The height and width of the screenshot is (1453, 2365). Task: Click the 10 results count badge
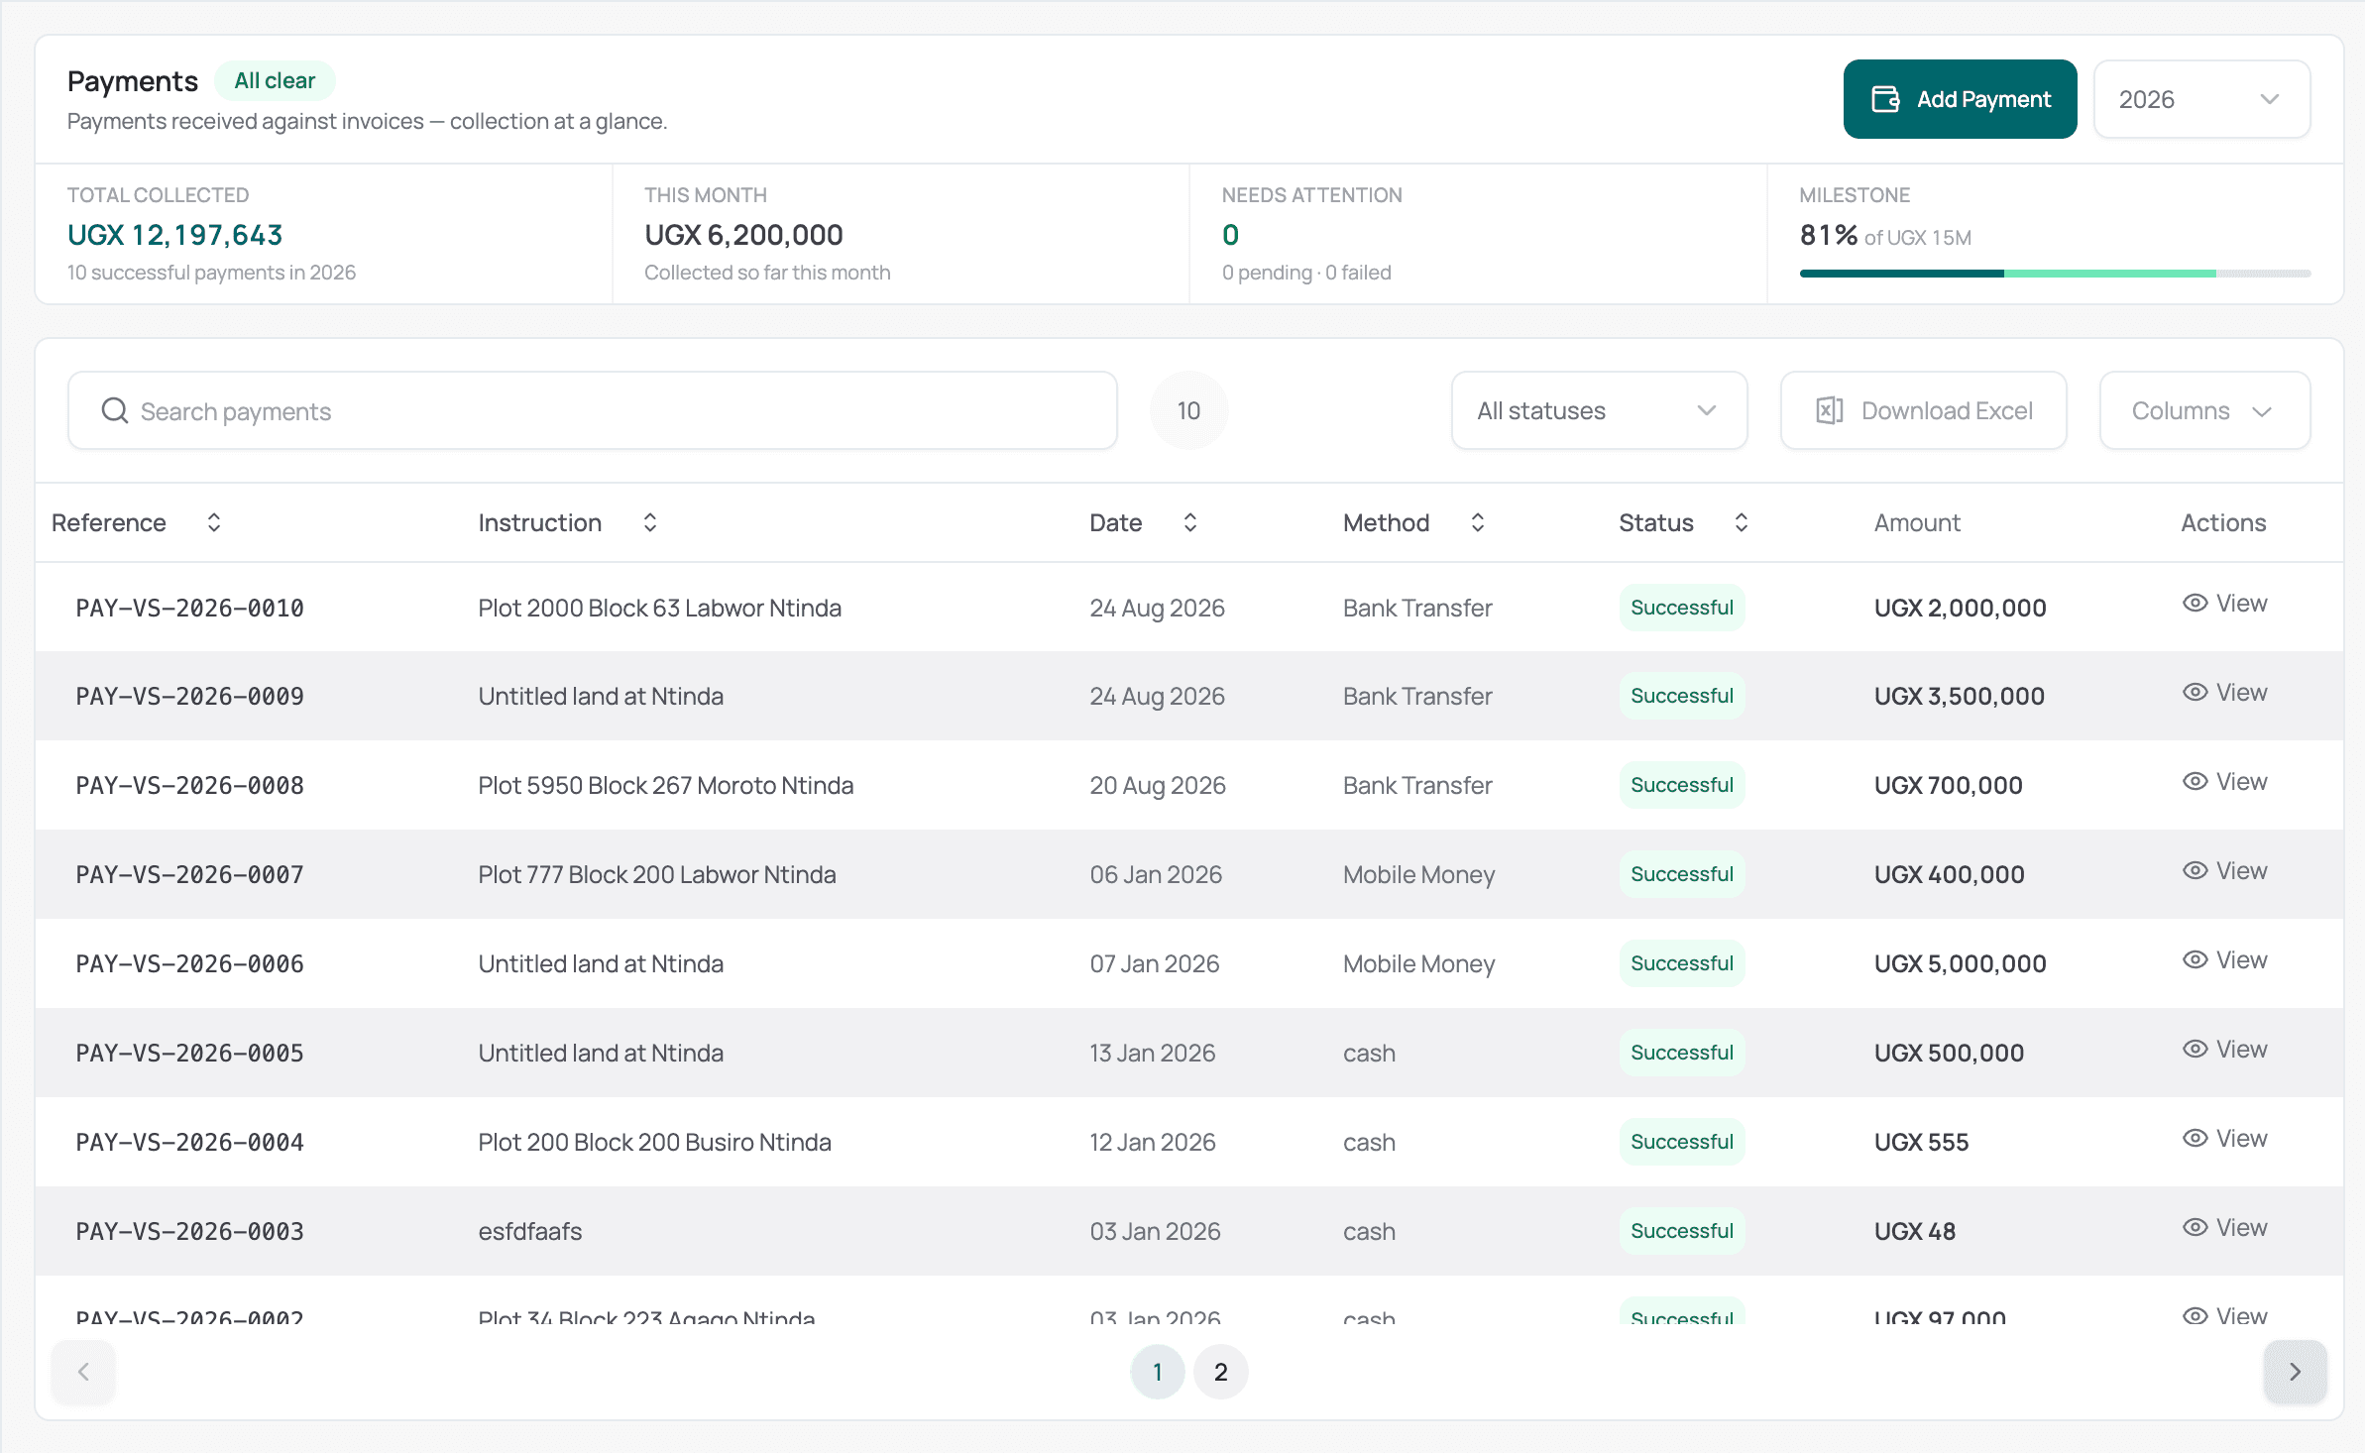pyautogui.click(x=1188, y=410)
